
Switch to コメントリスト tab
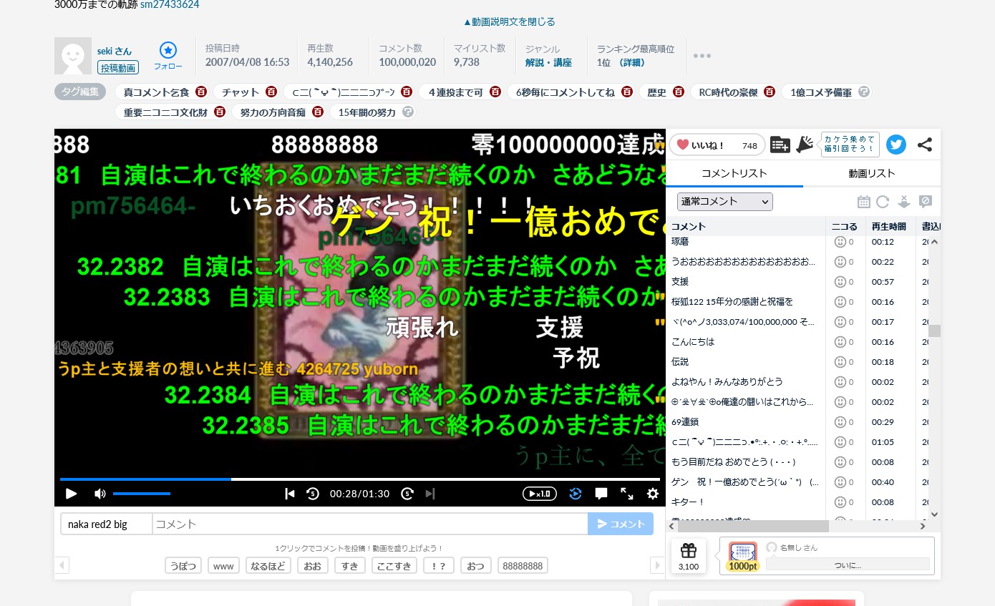[734, 173]
